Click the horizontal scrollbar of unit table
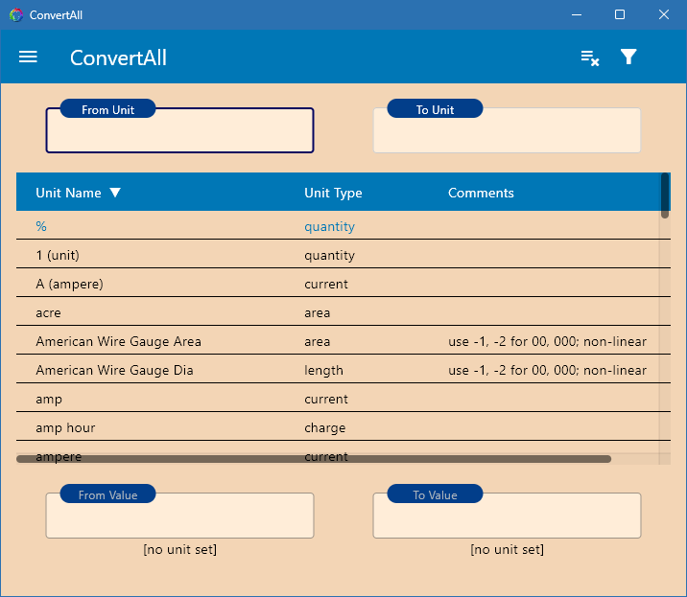The height and width of the screenshot is (597, 687). point(314,459)
